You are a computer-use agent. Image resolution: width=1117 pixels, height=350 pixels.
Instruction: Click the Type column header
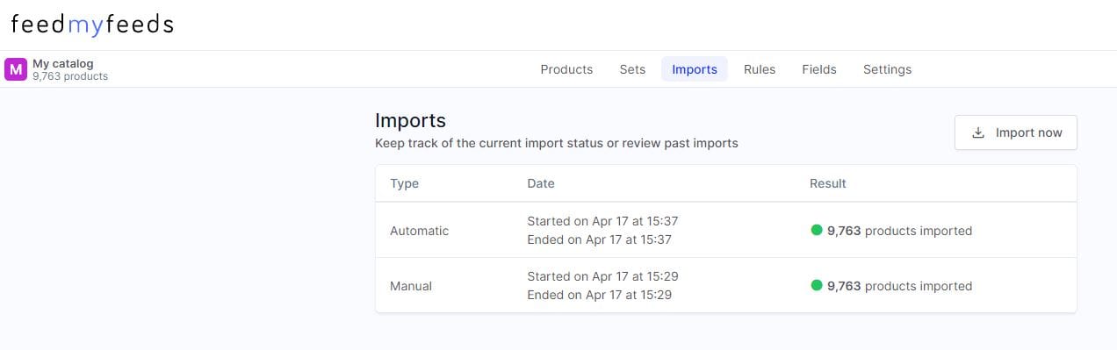pos(404,184)
